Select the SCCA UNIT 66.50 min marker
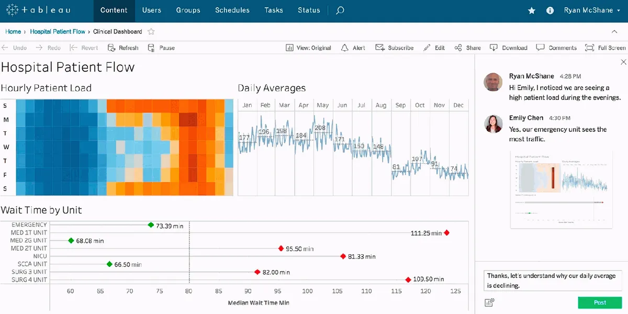This screenshot has height=314, width=628. (x=109, y=264)
